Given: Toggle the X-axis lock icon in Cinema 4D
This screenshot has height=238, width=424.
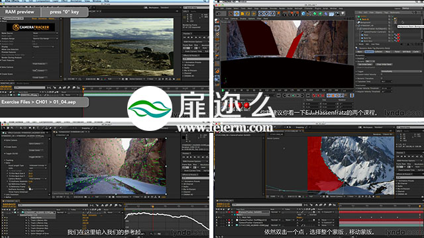Looking at the screenshot, I should click(x=260, y=13).
